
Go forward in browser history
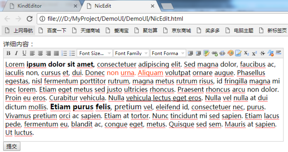pos(18,19)
